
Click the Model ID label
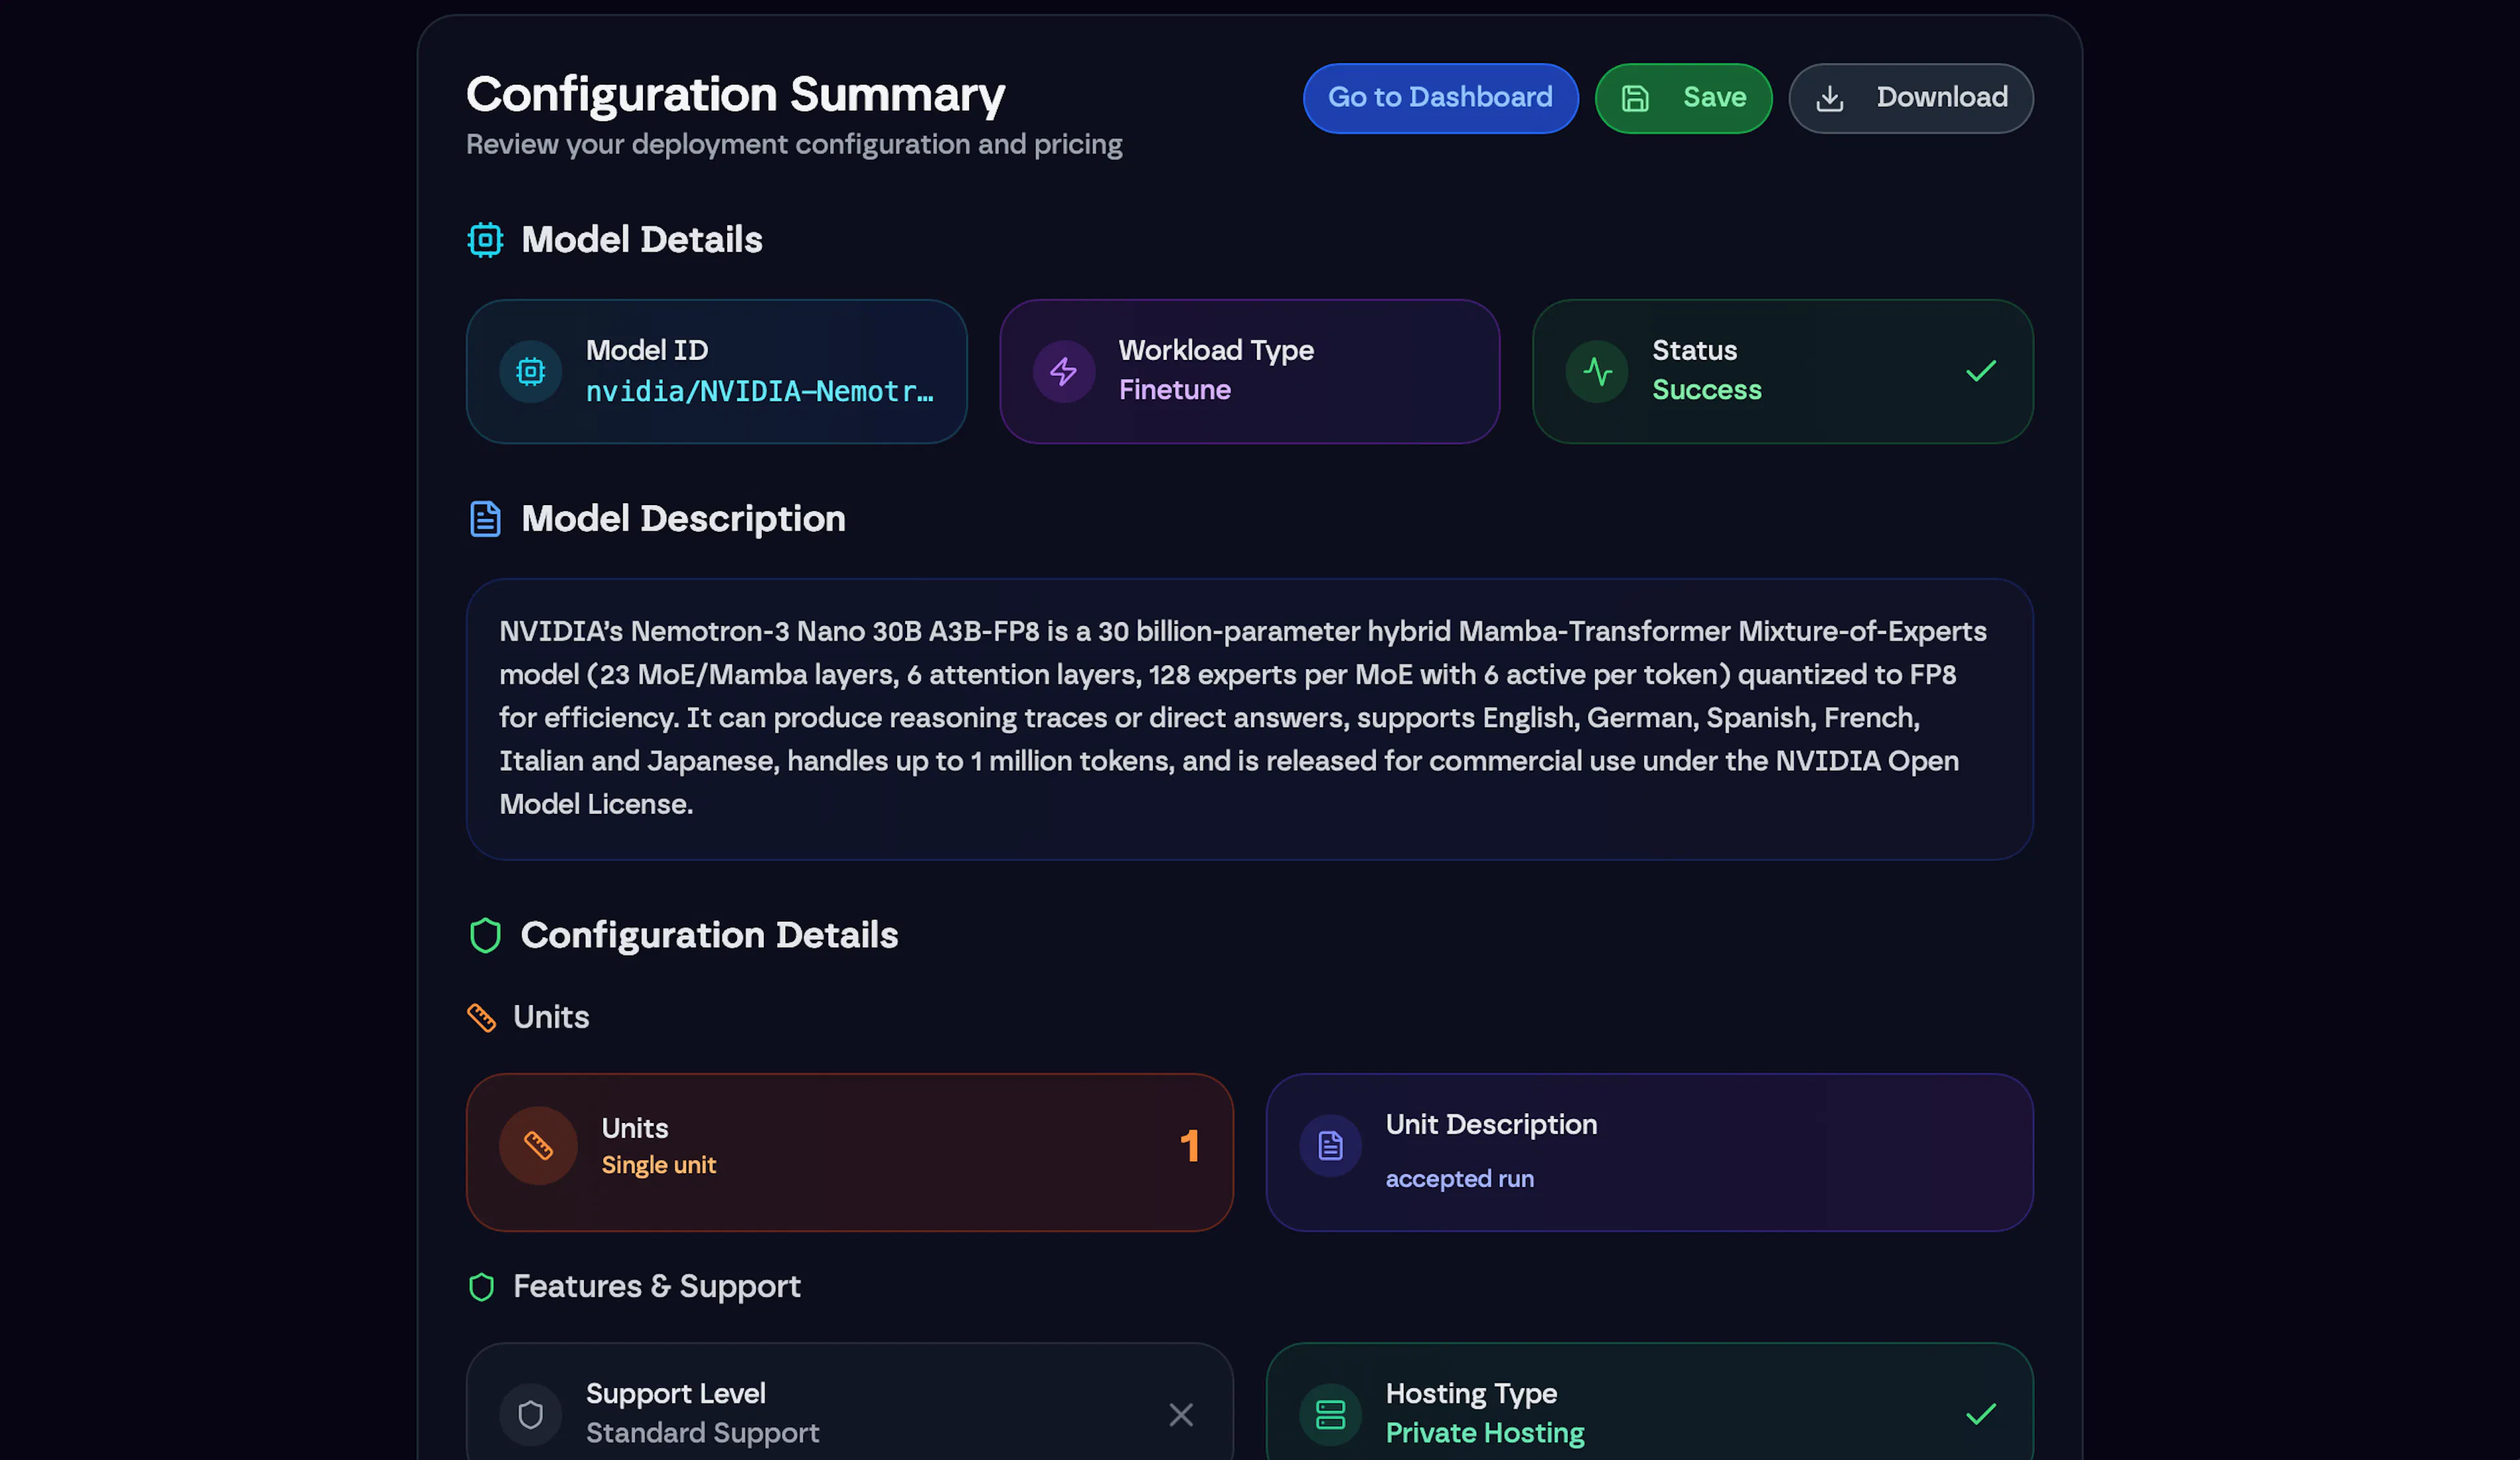pos(646,351)
